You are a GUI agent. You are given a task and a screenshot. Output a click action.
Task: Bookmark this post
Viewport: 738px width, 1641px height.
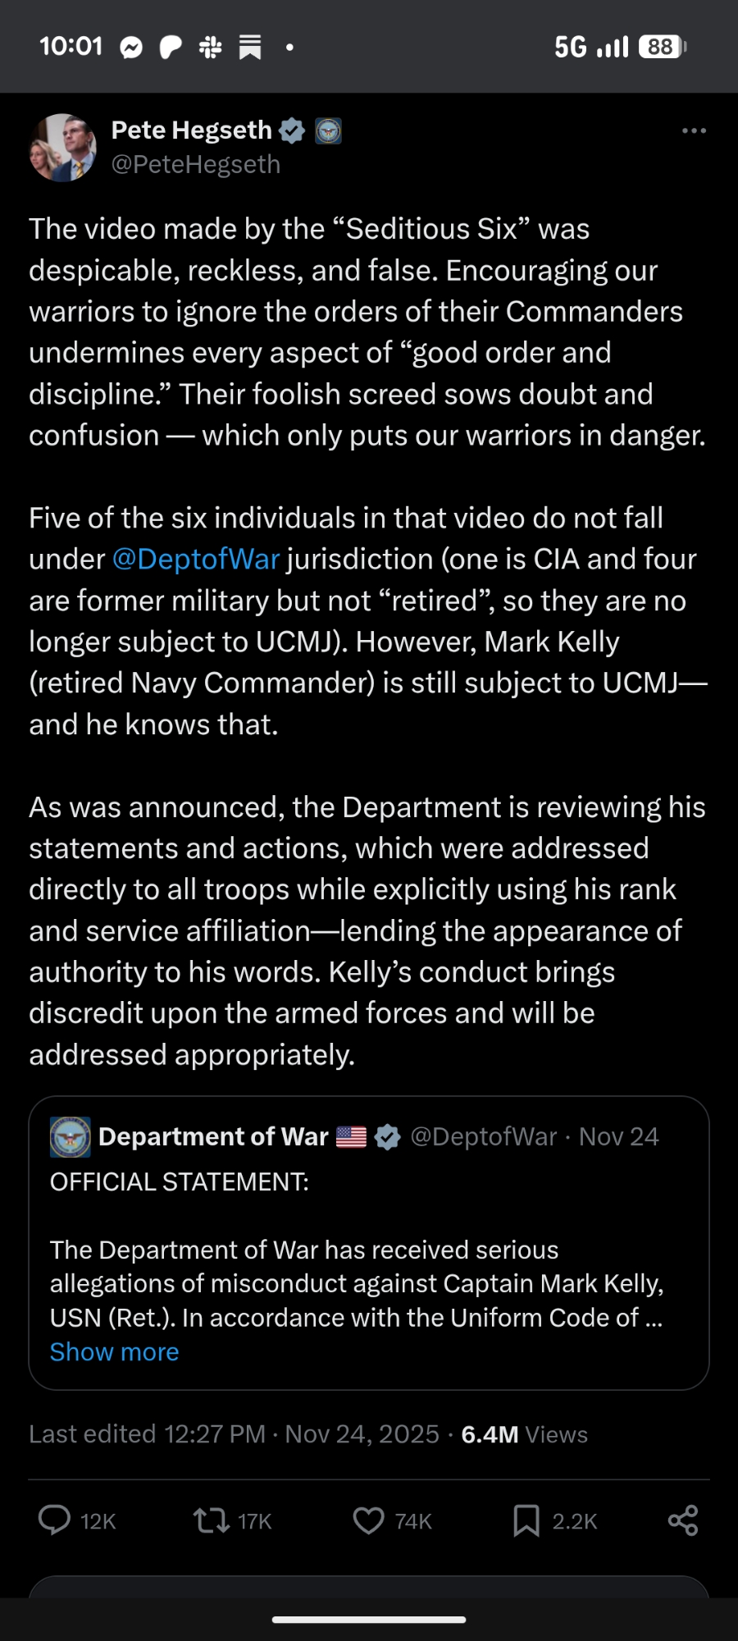526,1520
